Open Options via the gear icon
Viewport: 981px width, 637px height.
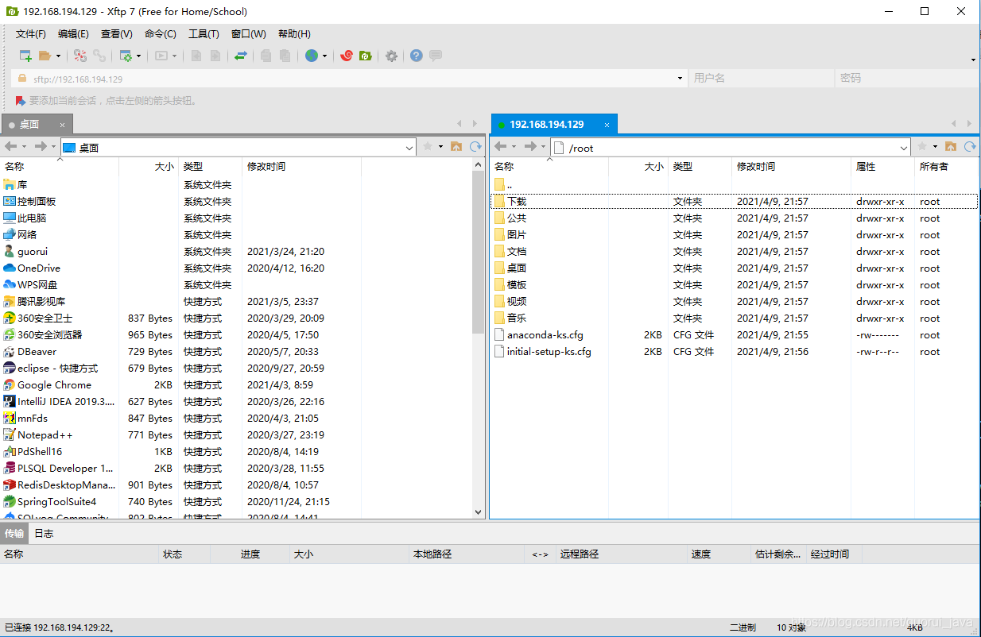click(391, 56)
